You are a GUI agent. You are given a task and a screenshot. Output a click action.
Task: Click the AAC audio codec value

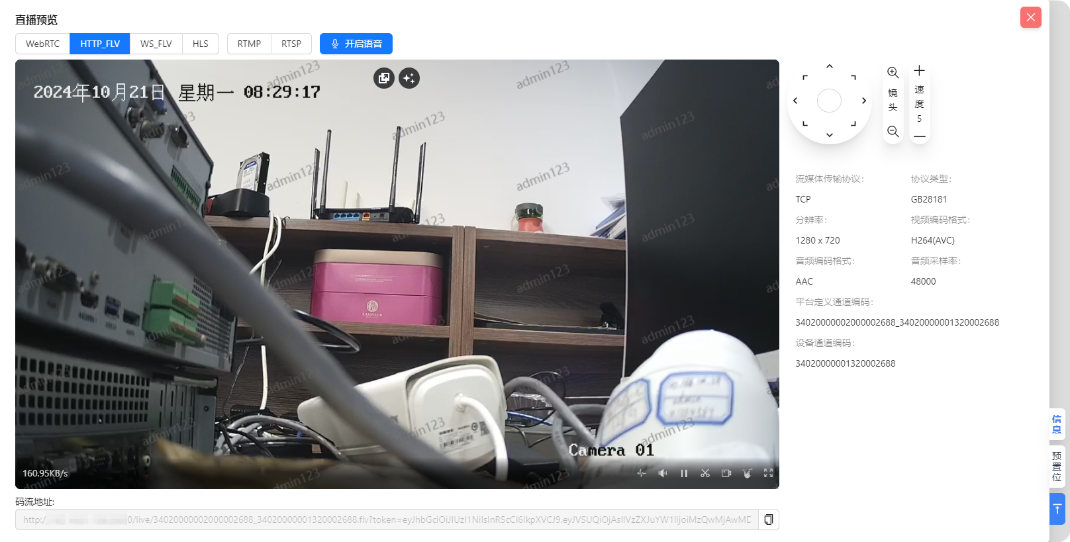point(804,281)
